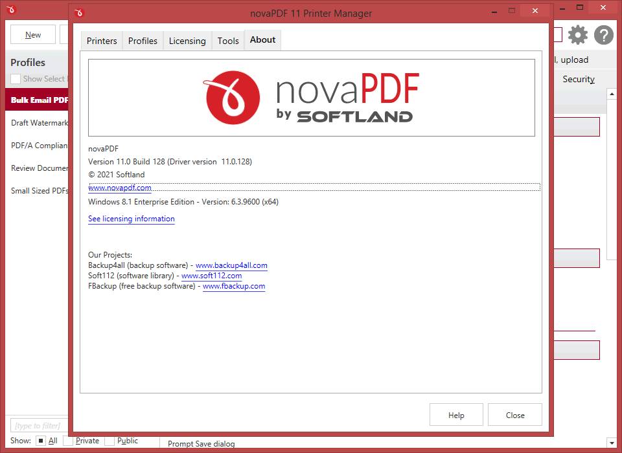The height and width of the screenshot is (453, 622).
Task: Open the www.novapdf.com link
Action: [x=120, y=188]
